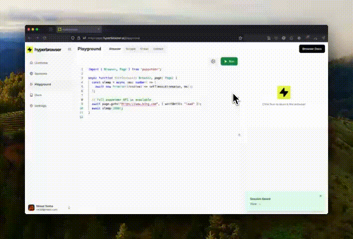The width and height of the screenshot is (353, 239).
Task: Click the View link in Session Saved toast
Action: point(255,204)
